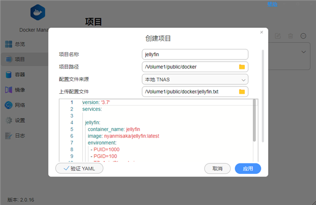Click the environment: line
The width and height of the screenshot is (316, 205).
[x=102, y=143]
